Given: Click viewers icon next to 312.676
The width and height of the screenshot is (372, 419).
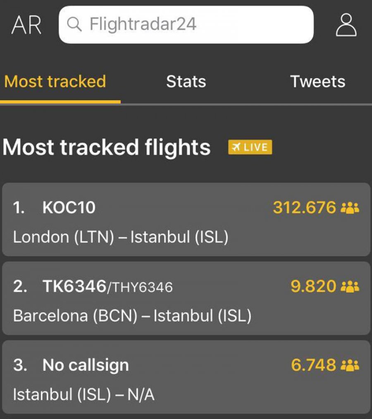Looking at the screenshot, I should tap(350, 208).
